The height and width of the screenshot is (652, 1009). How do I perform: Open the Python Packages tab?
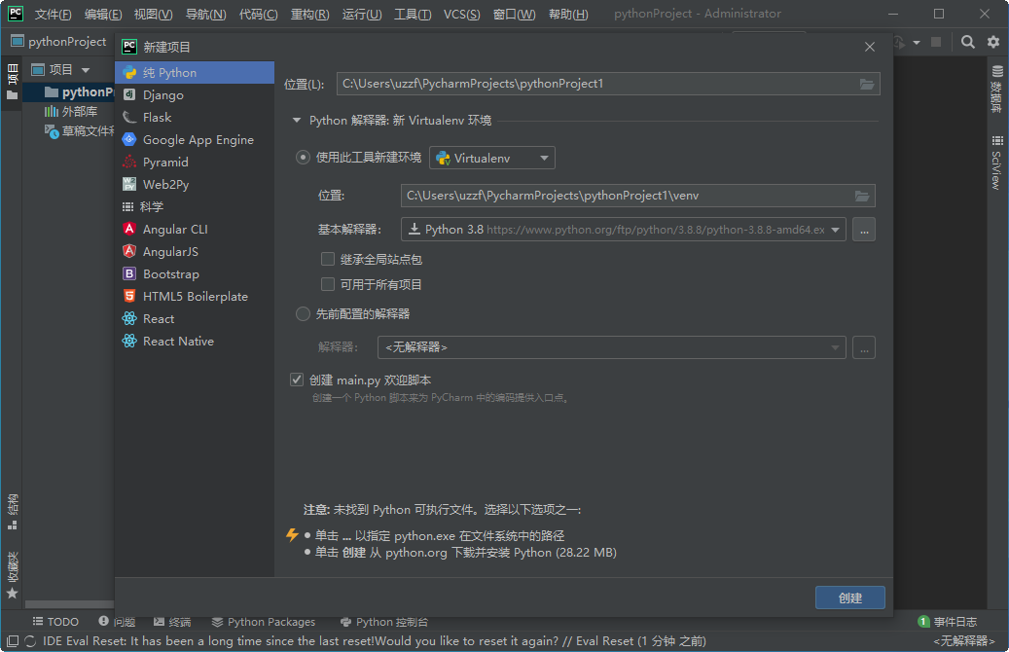(264, 622)
